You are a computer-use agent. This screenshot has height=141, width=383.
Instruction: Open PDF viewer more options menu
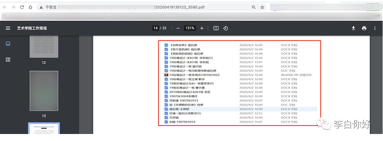click(375, 28)
